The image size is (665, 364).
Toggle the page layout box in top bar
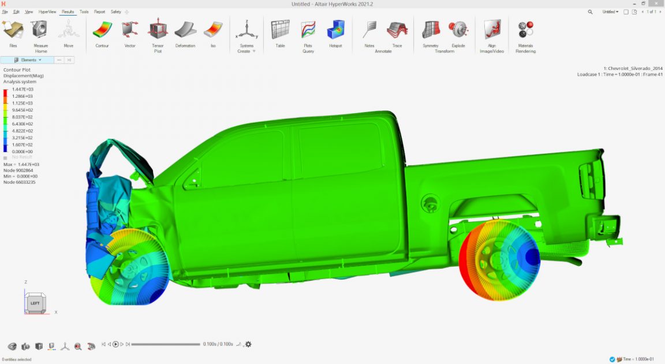click(x=626, y=12)
